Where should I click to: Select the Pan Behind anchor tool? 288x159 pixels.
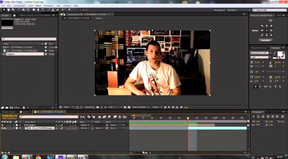click(28, 10)
